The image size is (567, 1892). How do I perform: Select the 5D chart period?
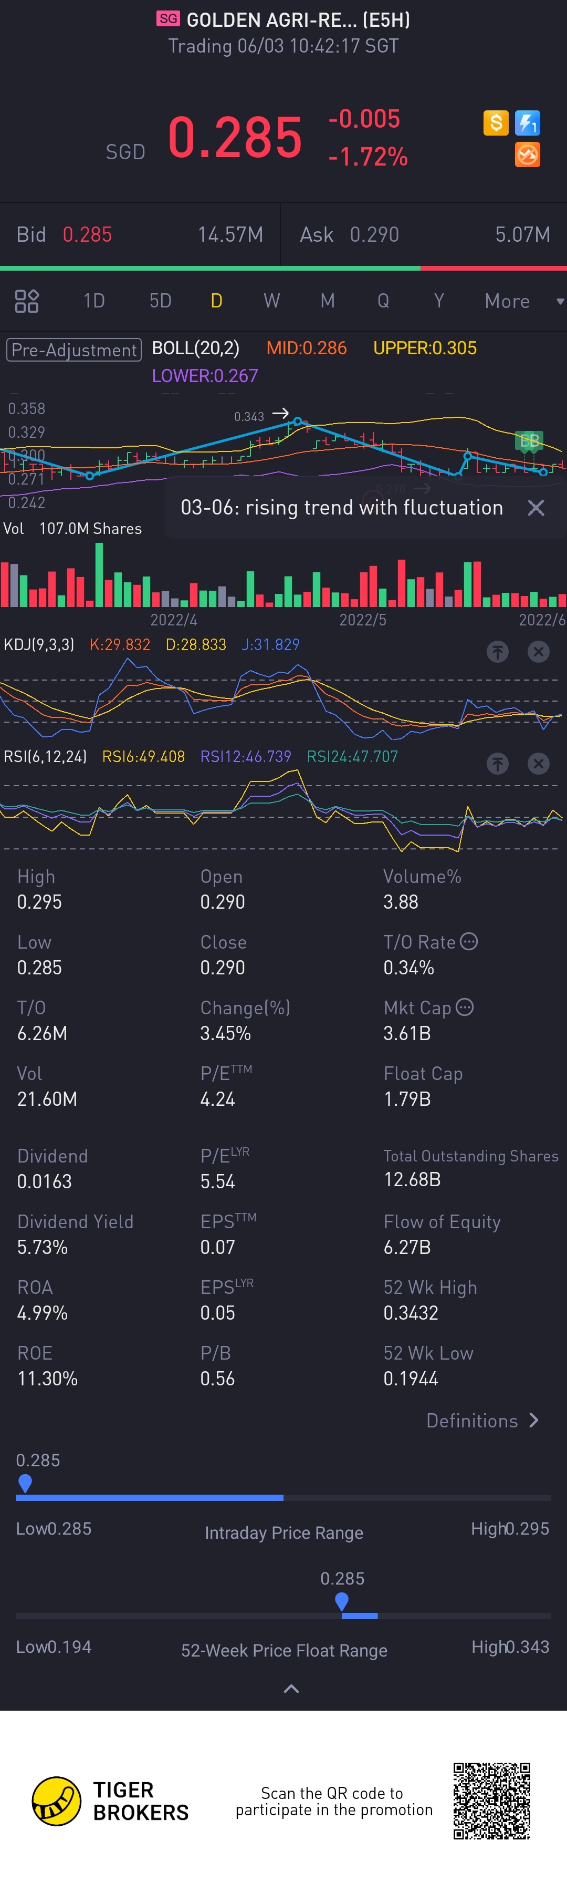pyautogui.click(x=160, y=301)
